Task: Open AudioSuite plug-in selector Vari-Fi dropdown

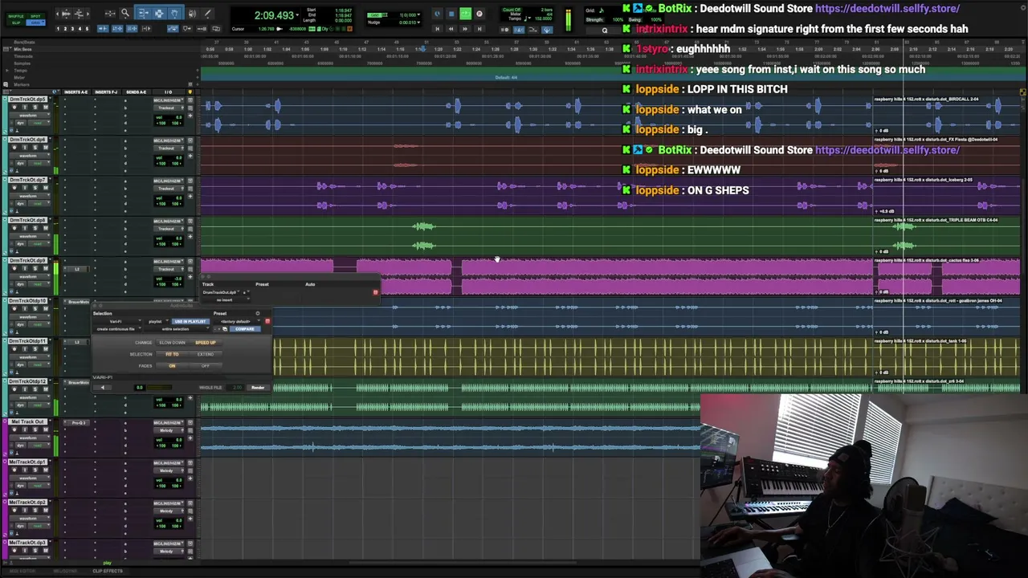Action: [x=116, y=322]
